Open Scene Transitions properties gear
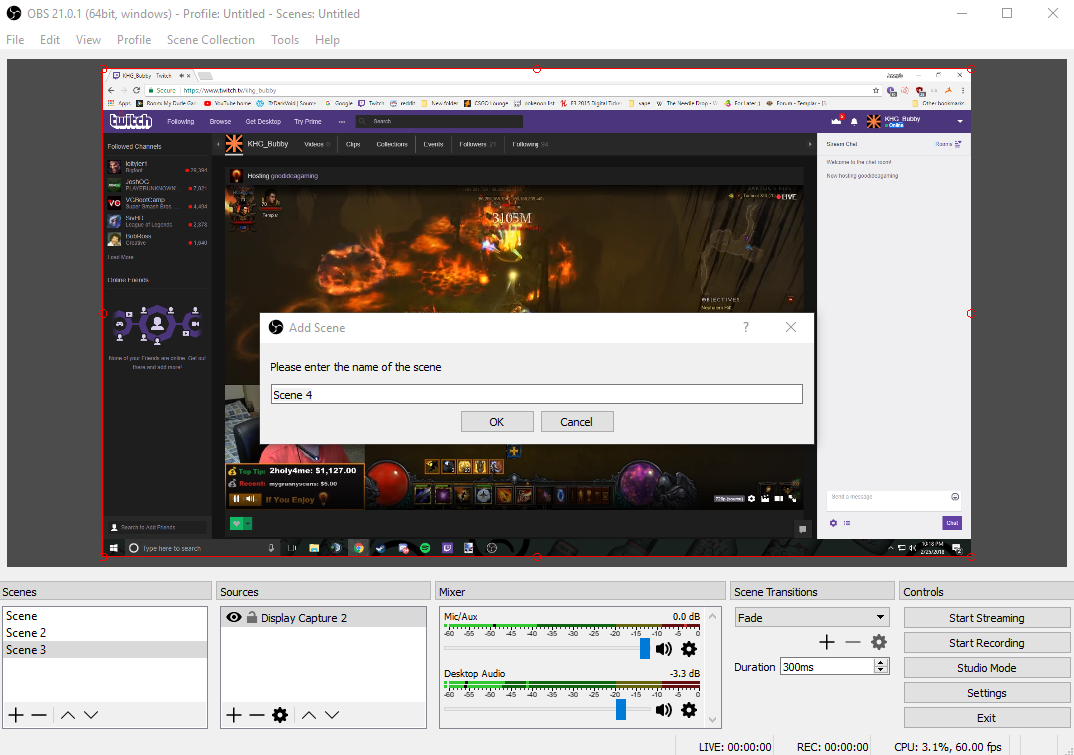The image size is (1074, 755). [x=880, y=642]
